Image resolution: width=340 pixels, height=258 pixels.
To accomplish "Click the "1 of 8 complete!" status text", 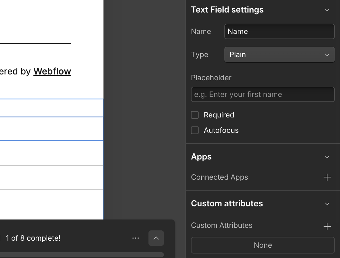I will tap(33, 238).
